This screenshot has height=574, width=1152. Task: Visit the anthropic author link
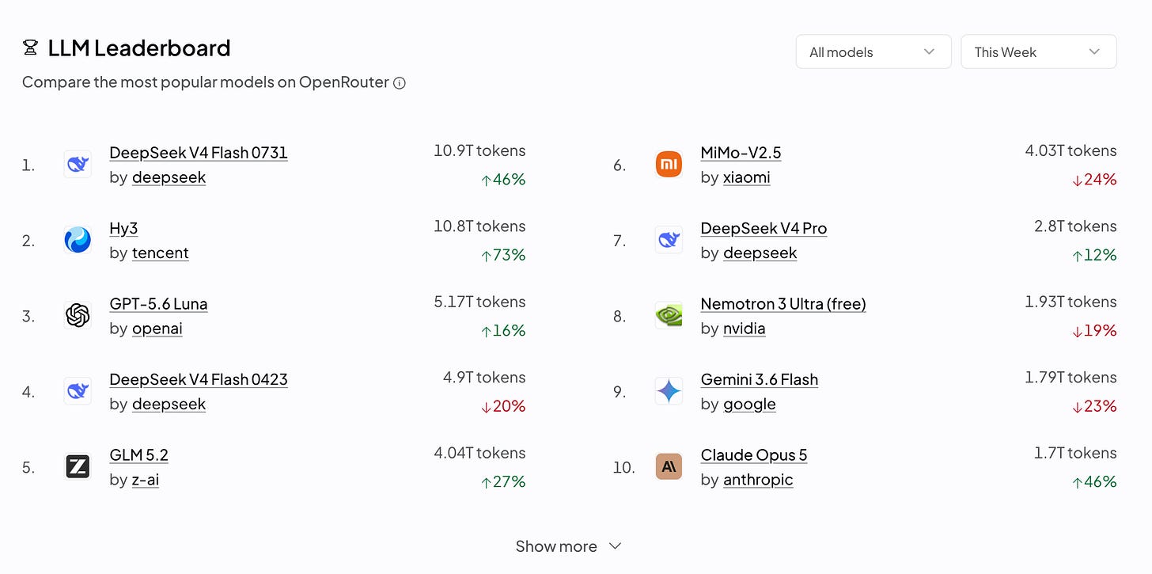758,480
